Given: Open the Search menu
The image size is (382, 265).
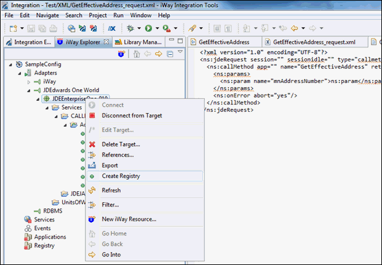Looking at the screenshot, I should pyautogui.click(x=74, y=15).
